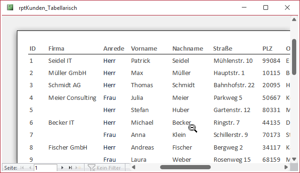Click the page number input field
300x173 pixels.
tap(46, 168)
